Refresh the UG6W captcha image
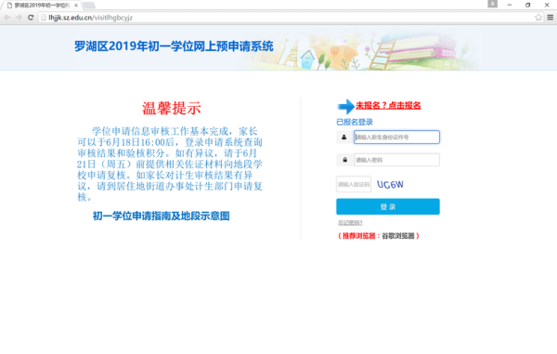Screen dimensions: 557x354 [390, 185]
